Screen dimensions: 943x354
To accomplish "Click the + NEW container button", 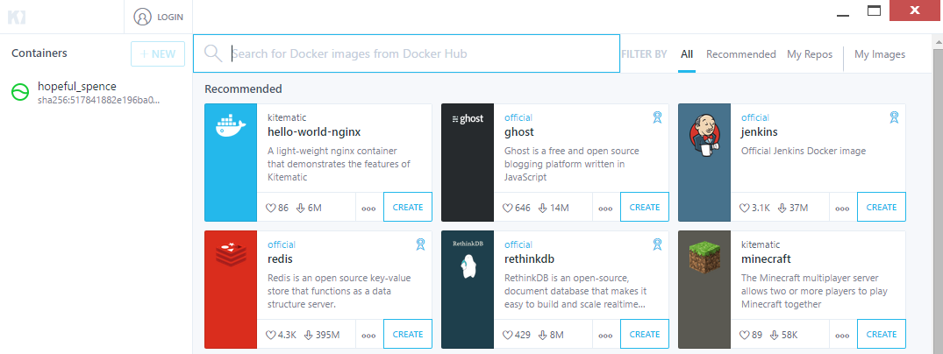I will coord(158,53).
